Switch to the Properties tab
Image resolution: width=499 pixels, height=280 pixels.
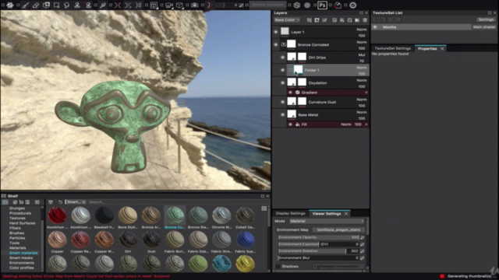[427, 48]
